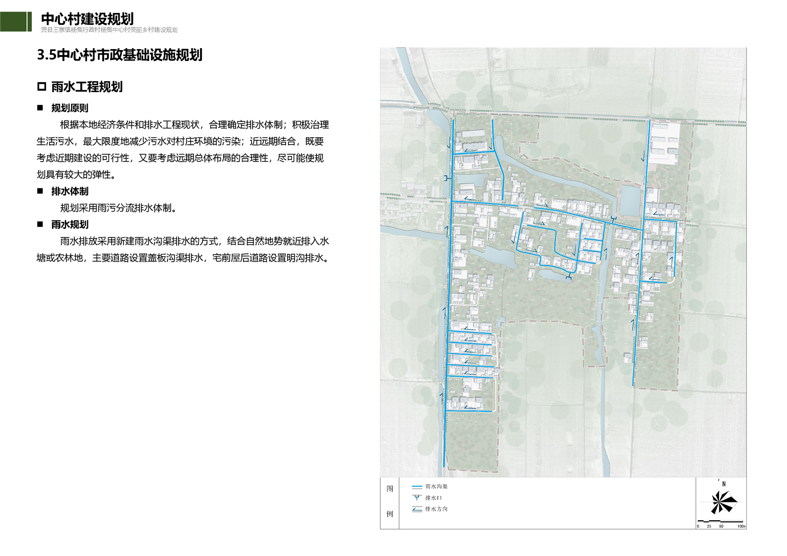787x556 pixels.
Task: Click the 3.5中心村市政基础设施规划 section heading
Action: tap(120, 55)
